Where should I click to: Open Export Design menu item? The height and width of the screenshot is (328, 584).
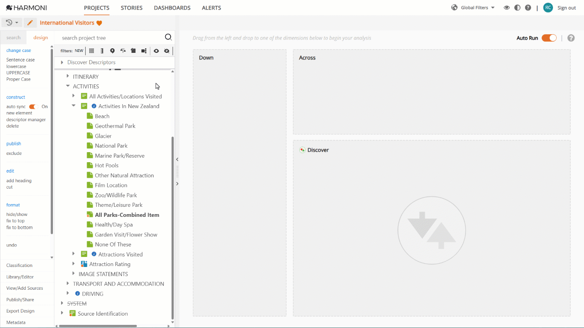(x=20, y=311)
